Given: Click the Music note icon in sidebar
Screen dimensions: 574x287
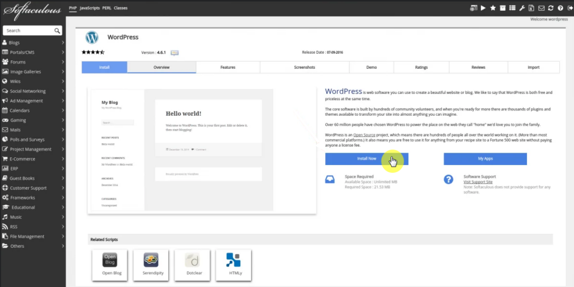Looking at the screenshot, I should click(x=4, y=217).
